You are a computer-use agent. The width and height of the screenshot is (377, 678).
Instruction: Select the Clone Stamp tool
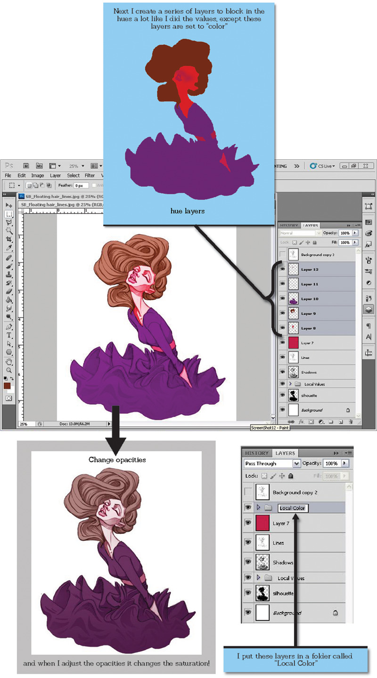pos(9,275)
